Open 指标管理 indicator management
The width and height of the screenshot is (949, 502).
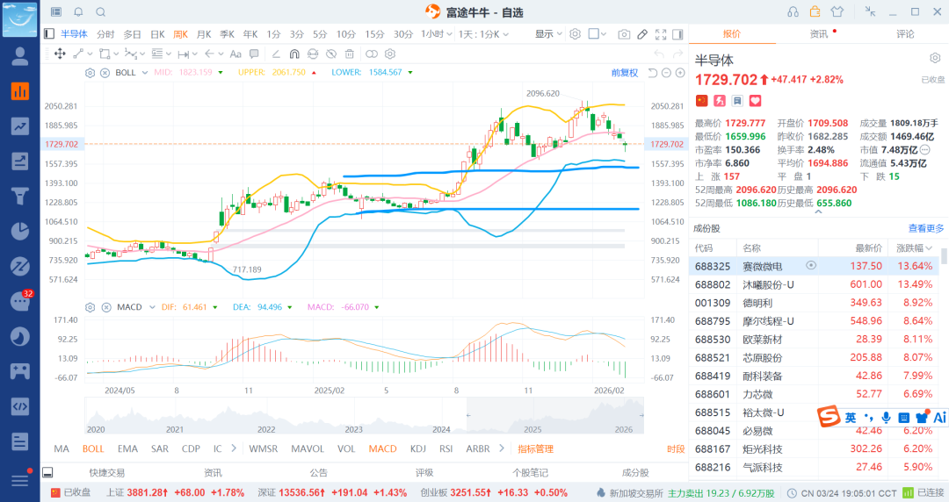(x=535, y=448)
